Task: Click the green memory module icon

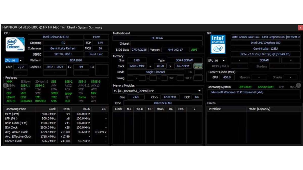Action: [198, 66]
